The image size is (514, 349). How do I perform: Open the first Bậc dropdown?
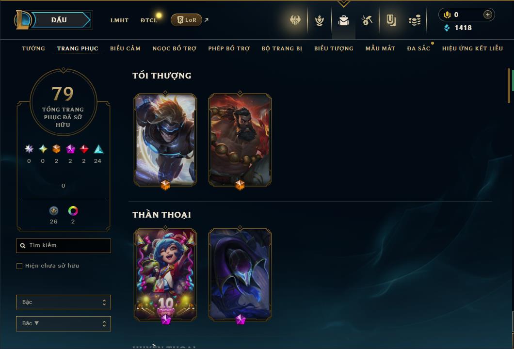click(x=63, y=302)
